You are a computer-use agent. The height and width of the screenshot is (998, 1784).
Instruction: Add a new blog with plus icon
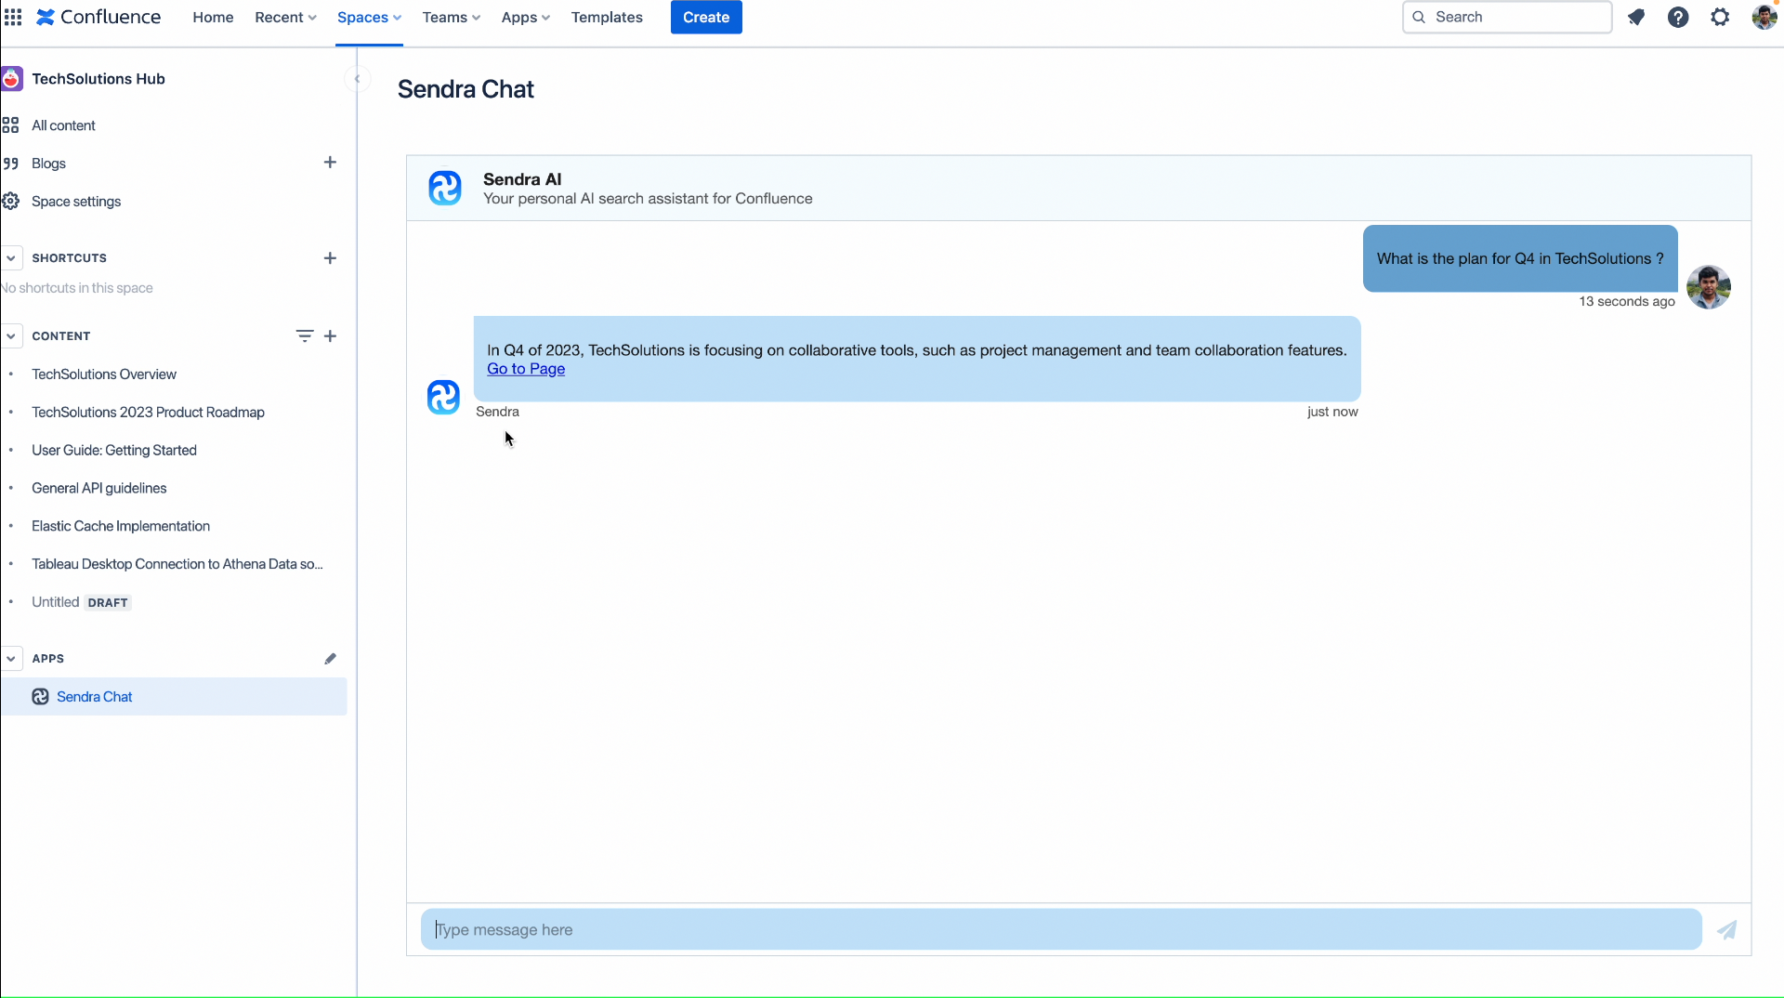(330, 163)
